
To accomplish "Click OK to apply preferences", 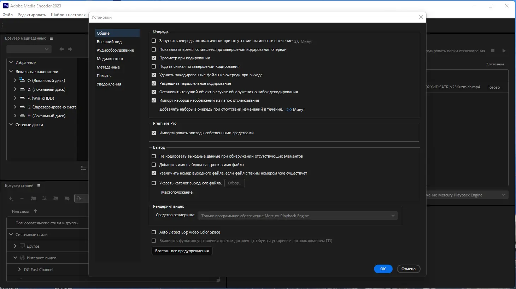I will (x=383, y=269).
